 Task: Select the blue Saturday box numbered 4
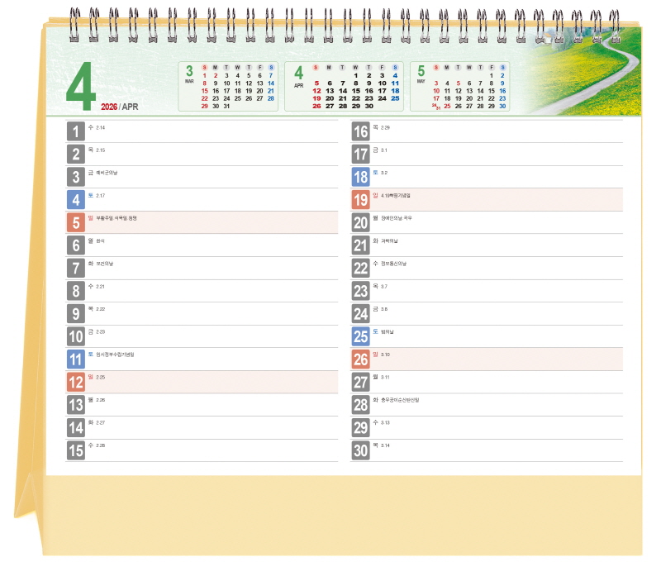point(76,199)
